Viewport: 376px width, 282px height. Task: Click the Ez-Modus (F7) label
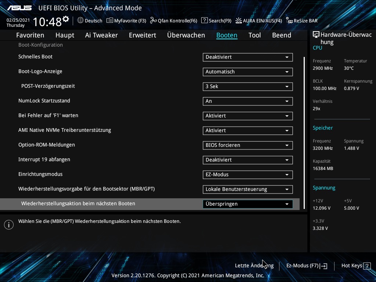(x=303, y=265)
